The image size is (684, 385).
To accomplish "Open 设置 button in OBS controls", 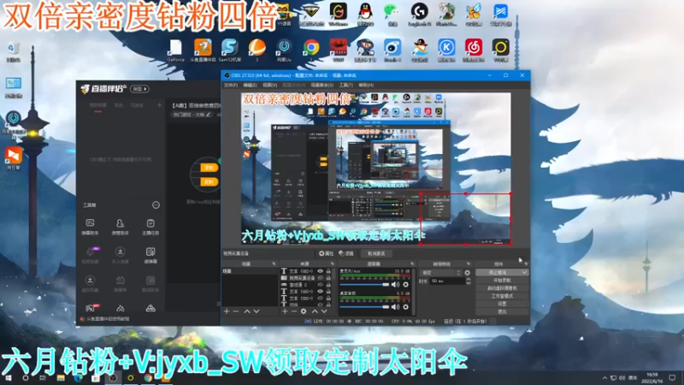I will coord(502,304).
